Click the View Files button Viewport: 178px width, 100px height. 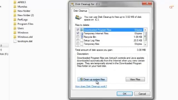[x=135, y=79]
